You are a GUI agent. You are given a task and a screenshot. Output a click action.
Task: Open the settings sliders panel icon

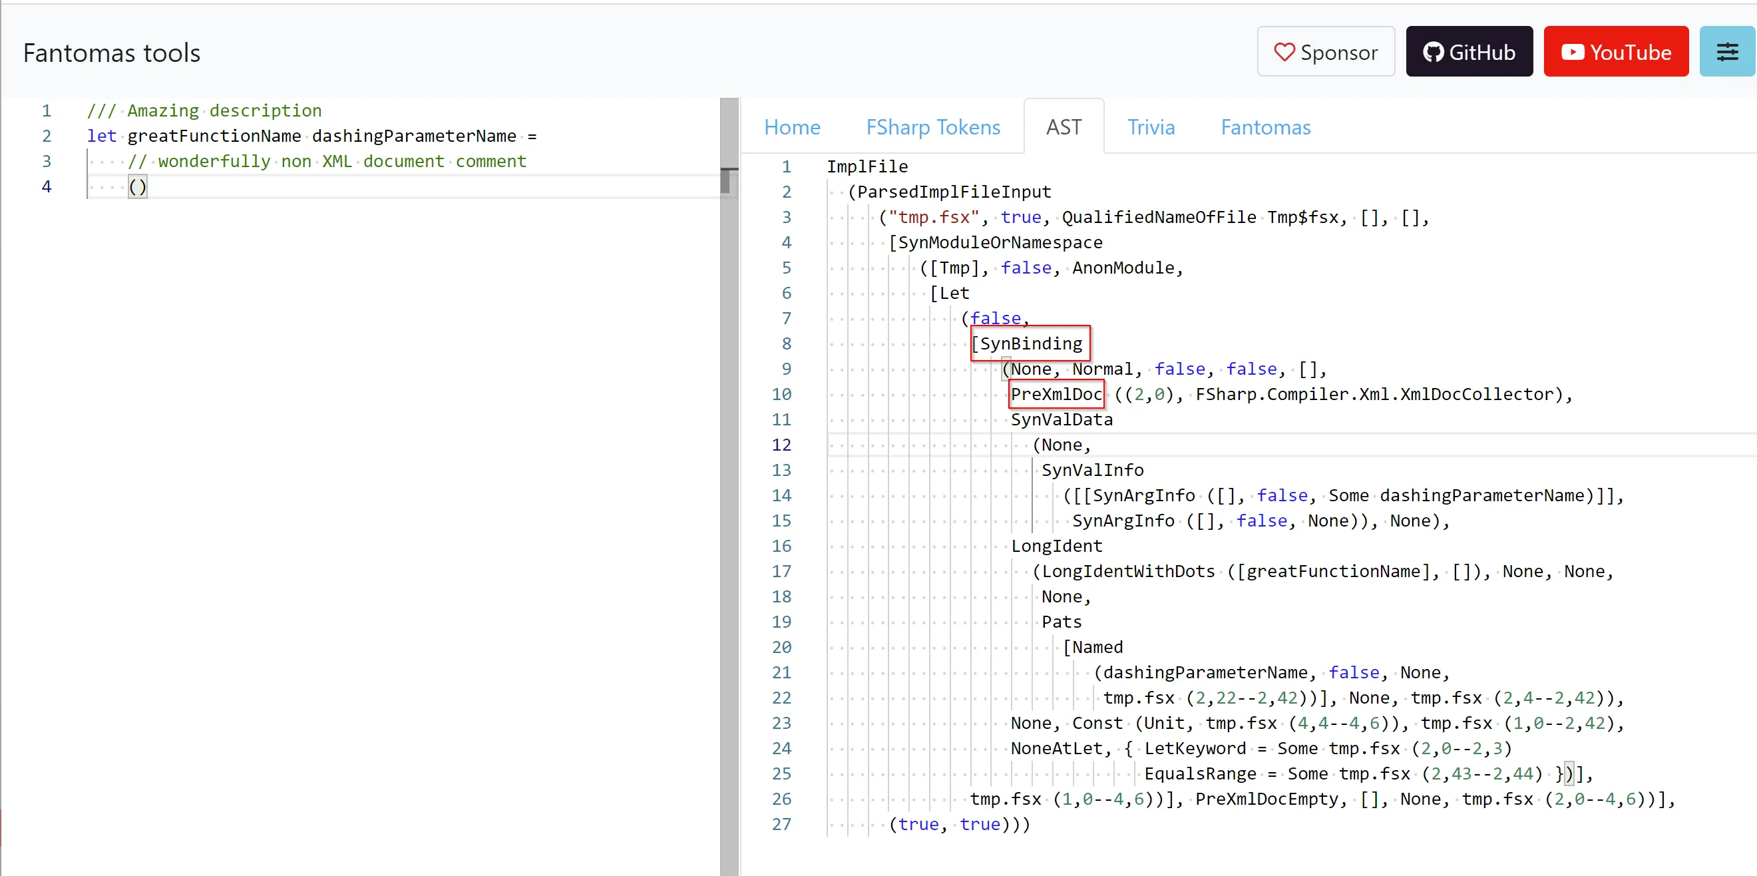point(1728,51)
